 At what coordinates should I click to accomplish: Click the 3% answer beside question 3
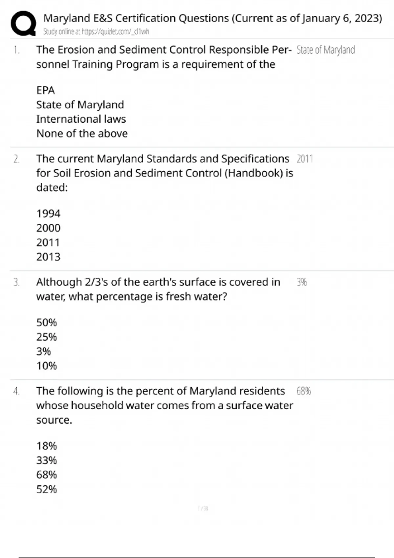coord(302,282)
